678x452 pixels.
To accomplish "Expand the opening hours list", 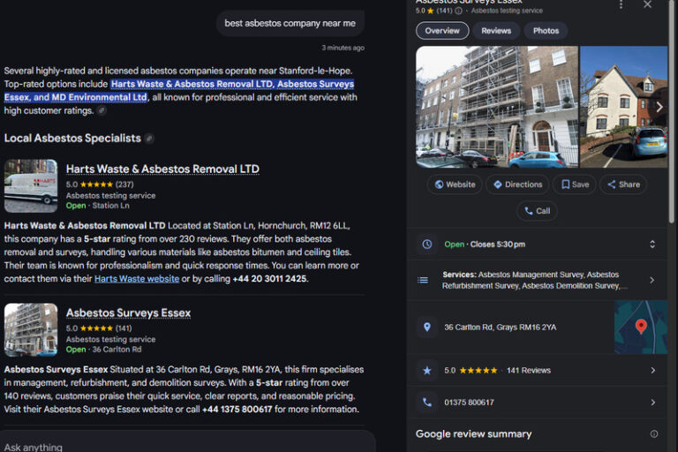I will coord(652,245).
